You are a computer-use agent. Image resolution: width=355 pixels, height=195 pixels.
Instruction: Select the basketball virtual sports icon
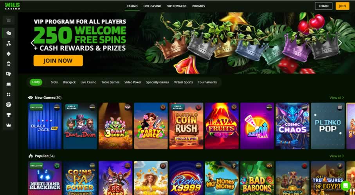tap(9, 105)
